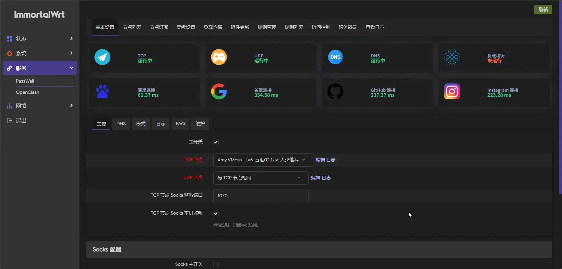This screenshot has width=562, height=269.
Task: Click the Google logo connection icon
Action: pos(219,91)
